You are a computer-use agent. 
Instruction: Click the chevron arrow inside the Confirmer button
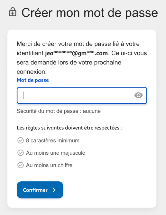click(54, 190)
